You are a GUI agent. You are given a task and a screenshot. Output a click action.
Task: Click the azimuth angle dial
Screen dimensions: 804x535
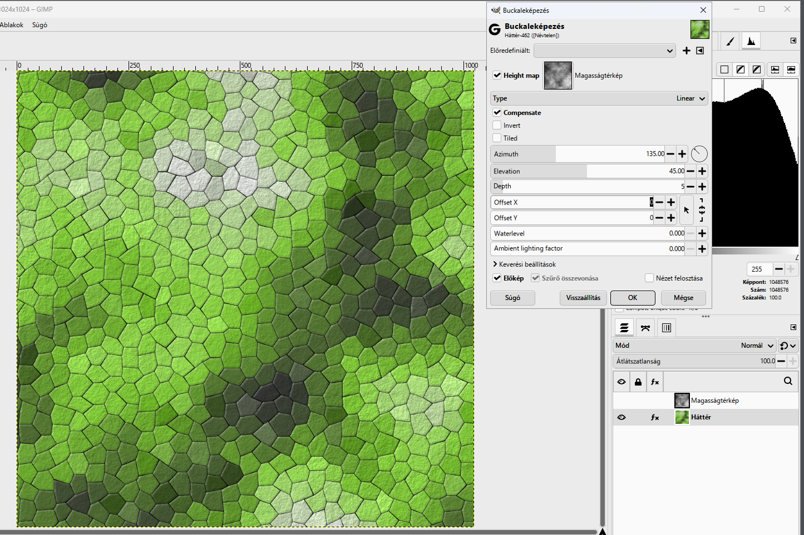tap(699, 154)
